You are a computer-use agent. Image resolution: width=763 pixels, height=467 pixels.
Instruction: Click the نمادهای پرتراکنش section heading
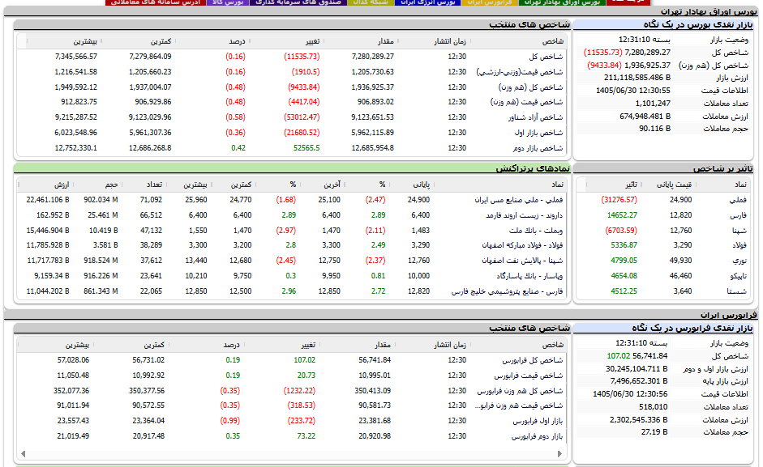[533, 168]
